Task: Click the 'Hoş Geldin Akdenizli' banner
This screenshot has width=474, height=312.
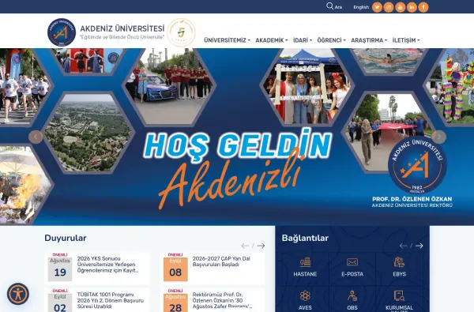Action: [x=237, y=137]
